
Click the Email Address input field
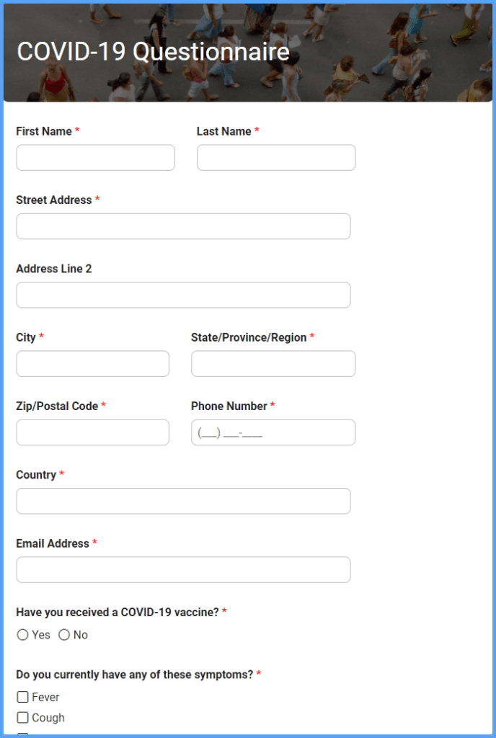click(x=183, y=569)
